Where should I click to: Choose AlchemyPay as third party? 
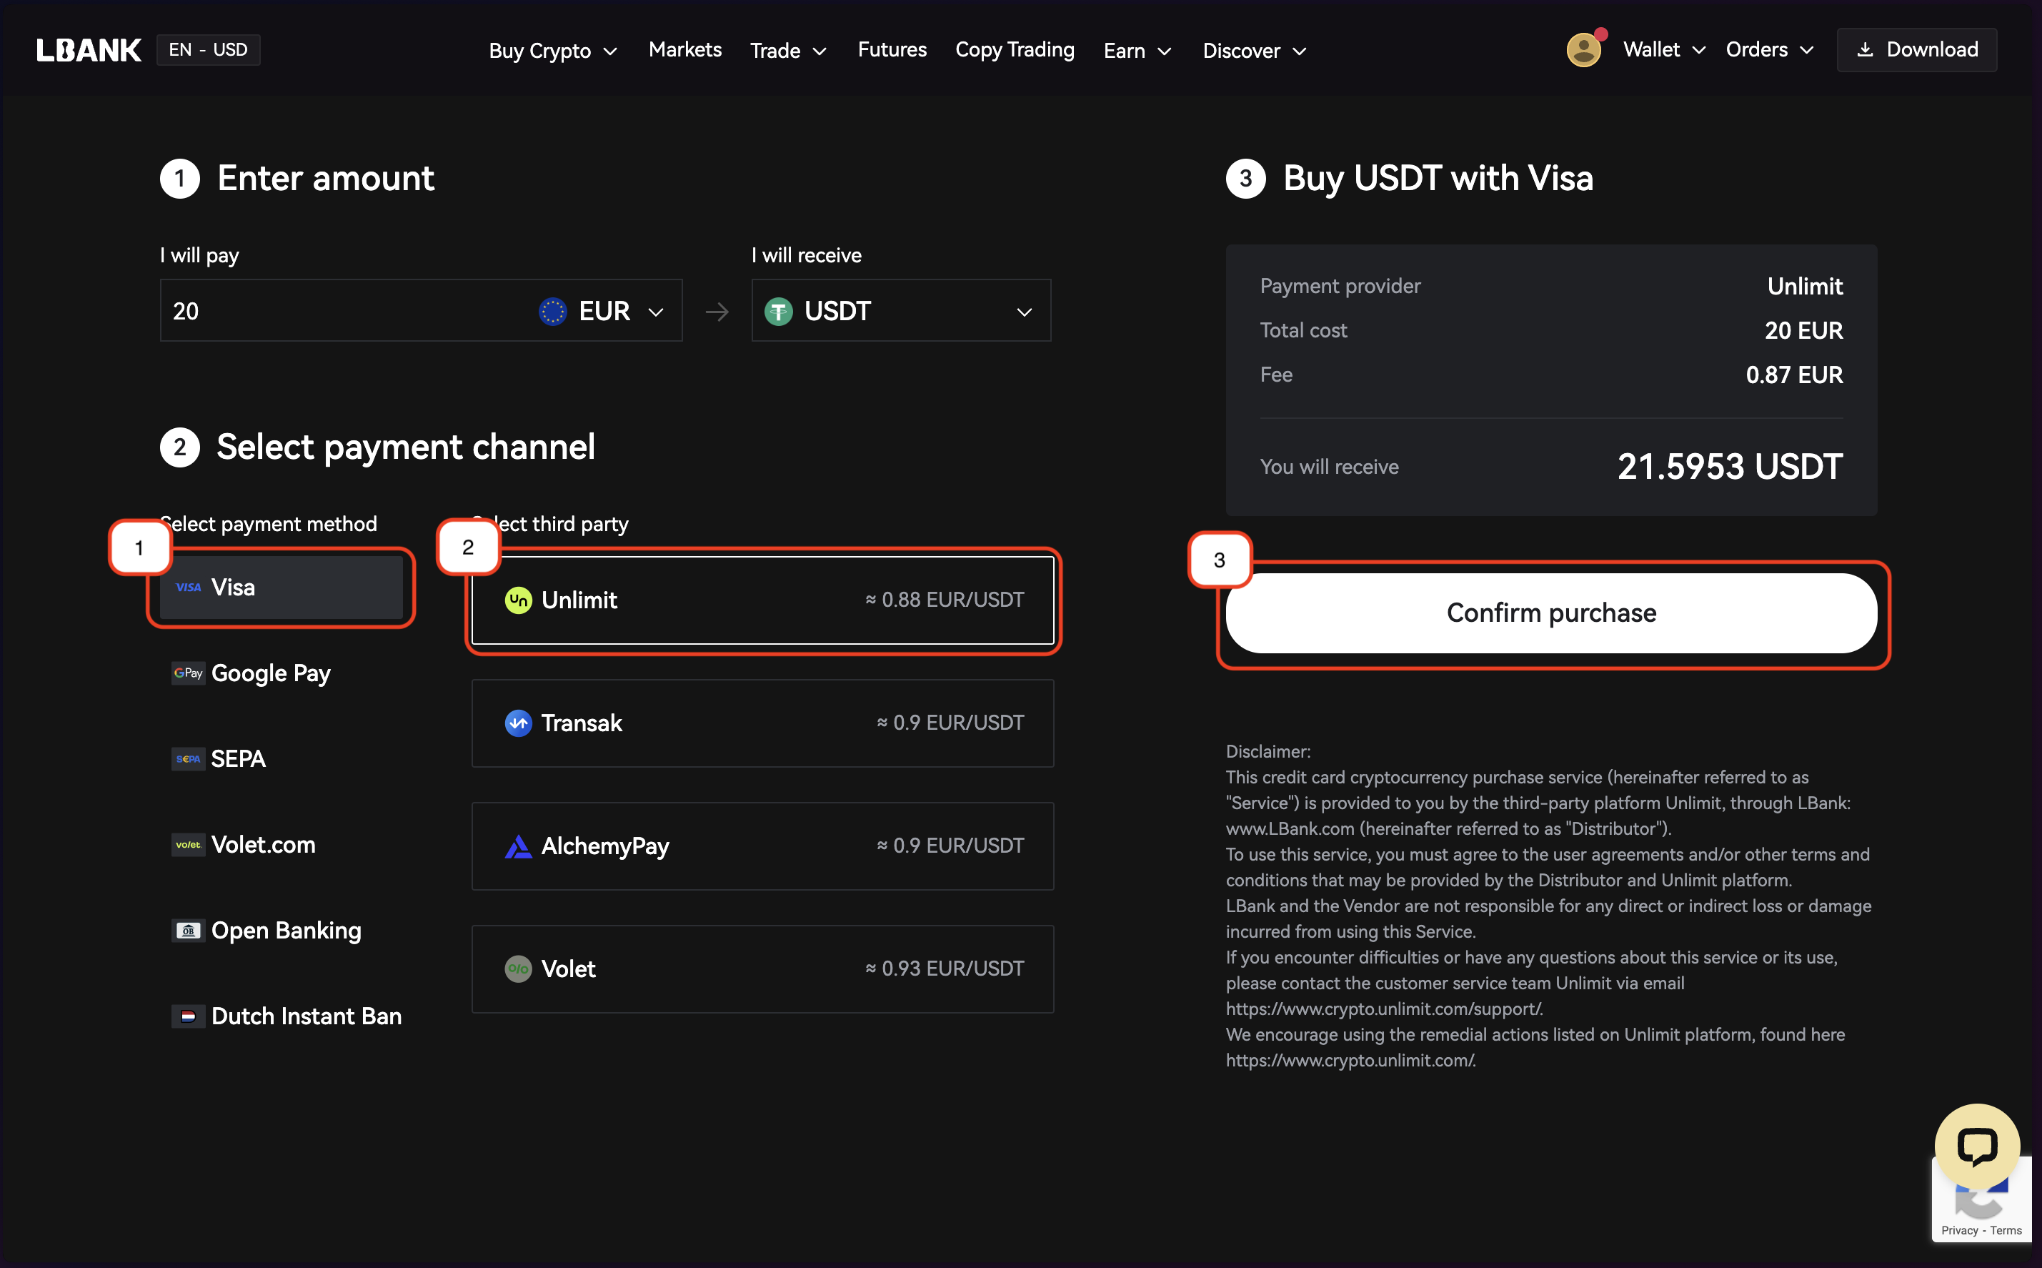pos(763,846)
